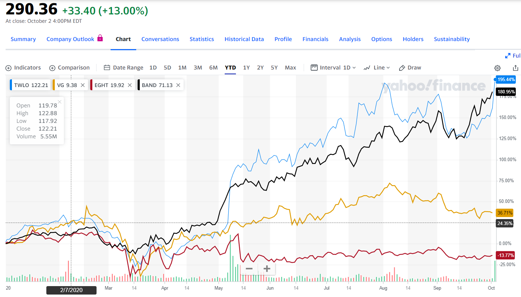Expand the Interval 1D dropdown
Screen dimensions: 521x297
[333, 68]
